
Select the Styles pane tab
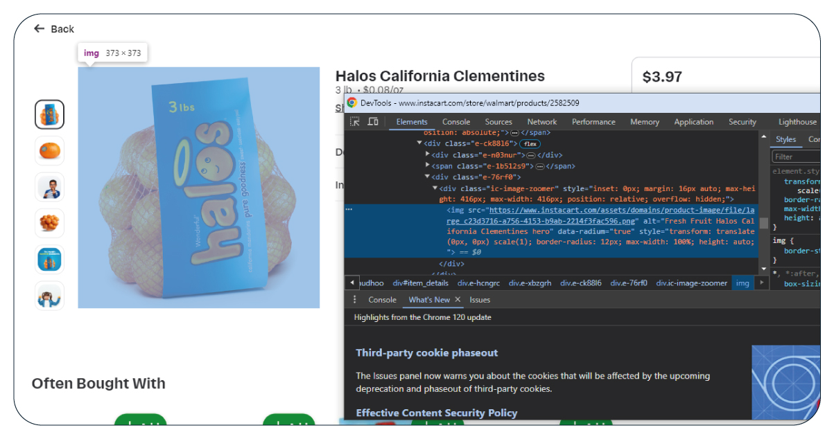pyautogui.click(x=785, y=139)
